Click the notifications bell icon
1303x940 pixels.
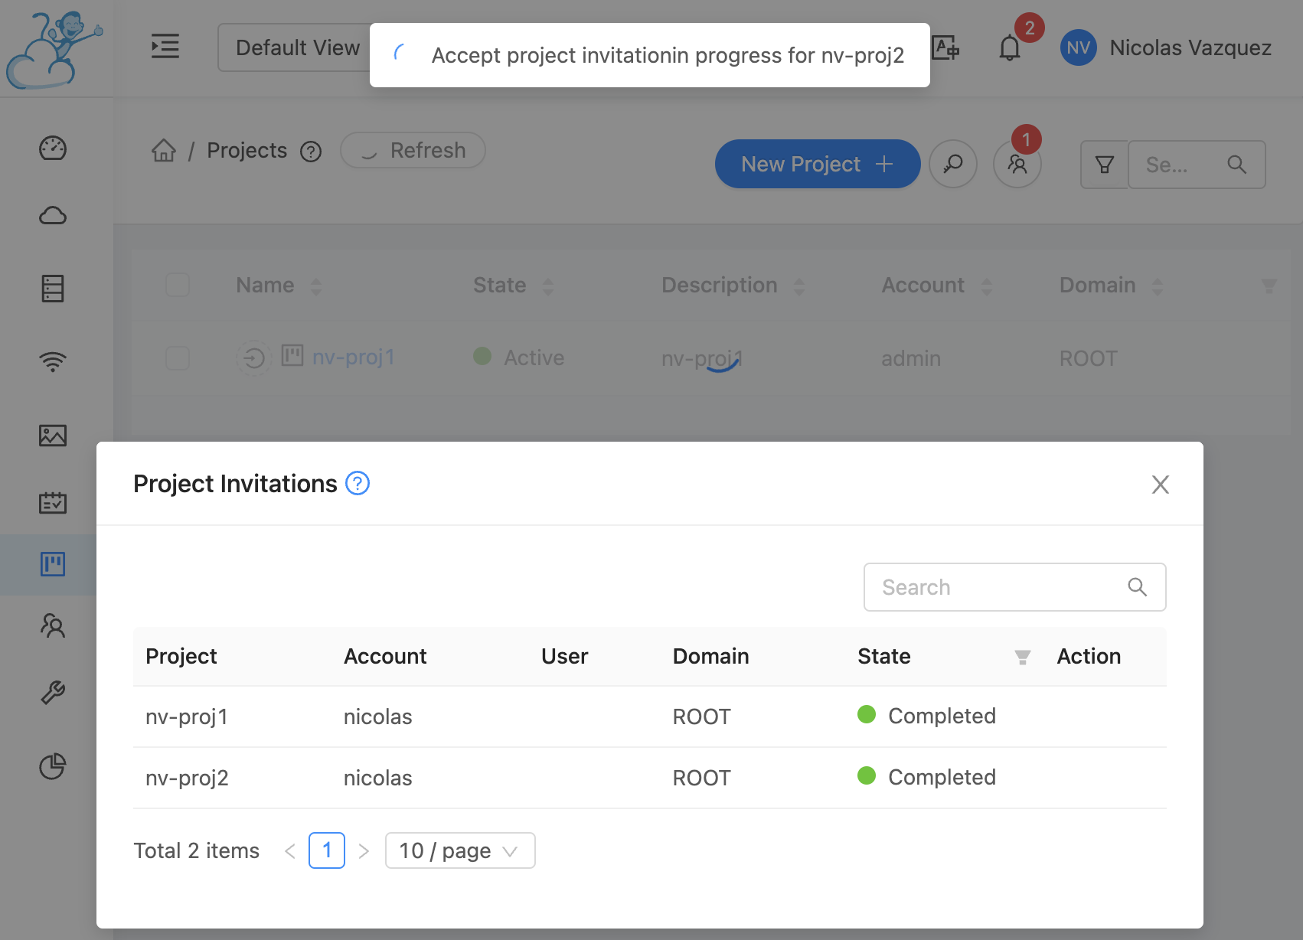(x=1010, y=48)
